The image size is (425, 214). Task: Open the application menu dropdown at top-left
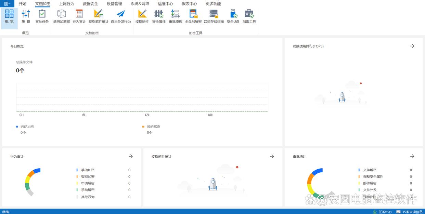point(7,4)
